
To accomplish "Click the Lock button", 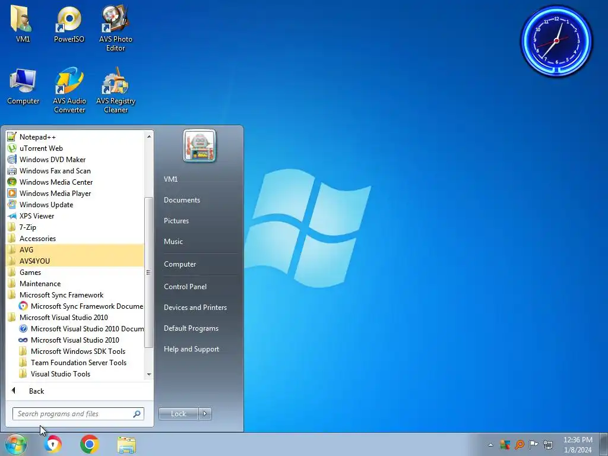I will click(x=178, y=414).
